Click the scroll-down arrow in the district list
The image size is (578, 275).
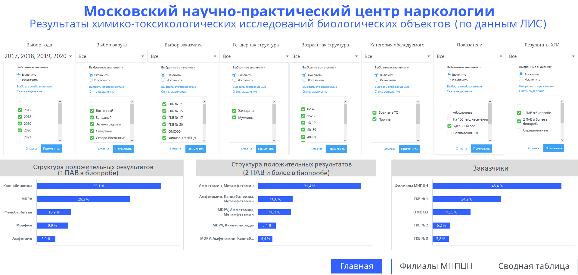(x=132, y=140)
